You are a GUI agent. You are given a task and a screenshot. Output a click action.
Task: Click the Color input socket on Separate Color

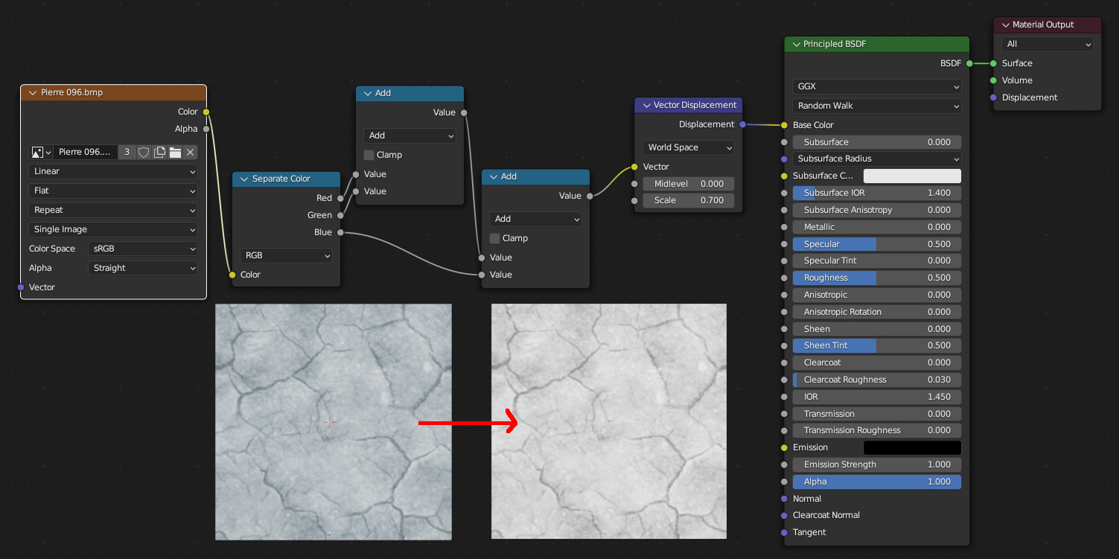232,275
